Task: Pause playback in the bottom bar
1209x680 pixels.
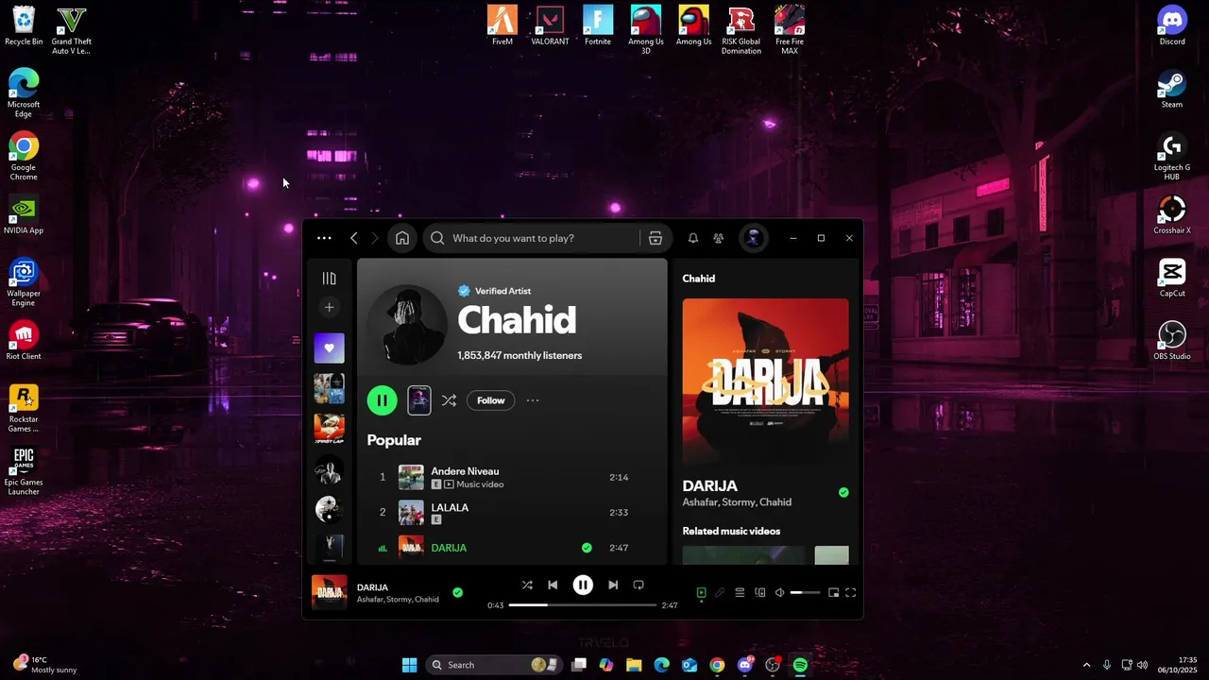Action: coord(583,585)
